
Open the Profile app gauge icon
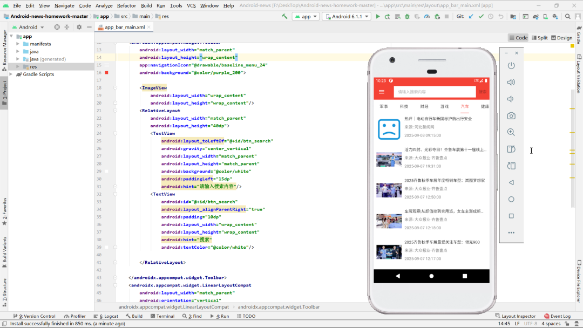(x=427, y=16)
